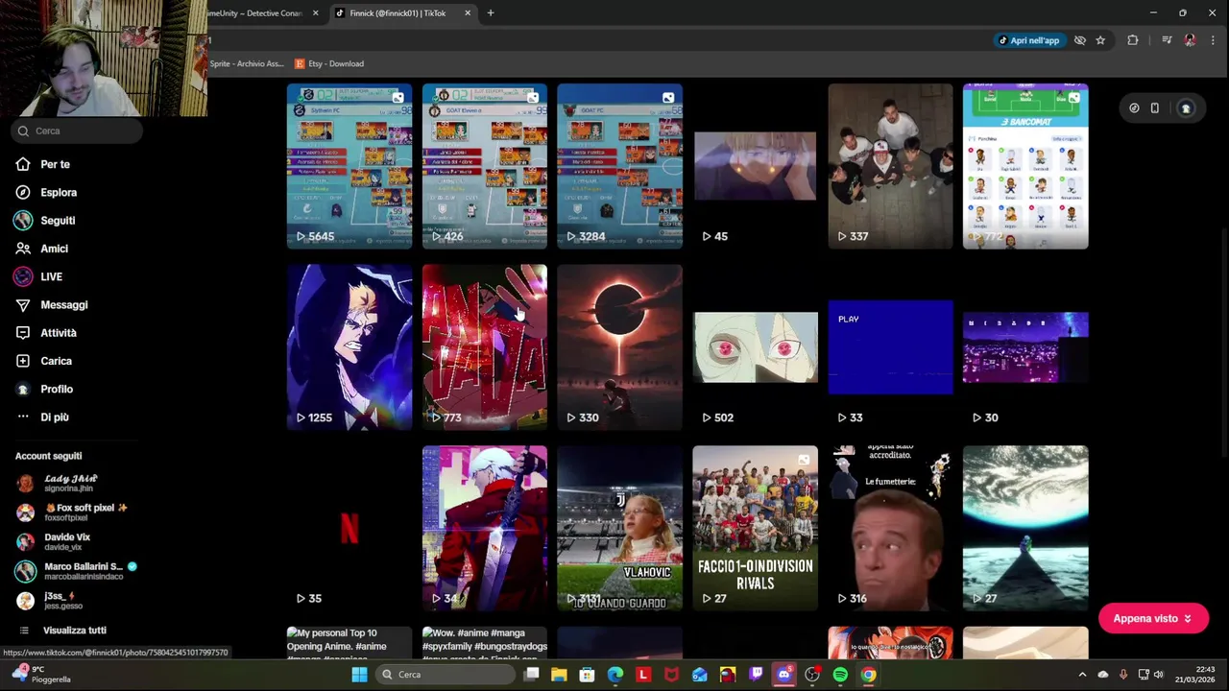Open the Esplora compass page
Image resolution: width=1229 pixels, height=691 pixels.
pos(46,192)
